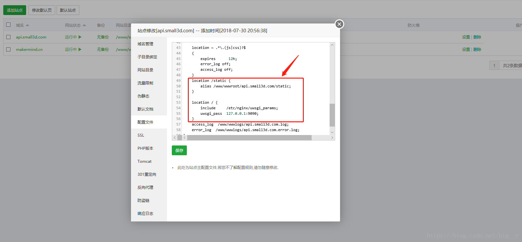Viewport: 522px width, 242px height.
Task: Click the green 保存 save button
Action: (x=179, y=150)
